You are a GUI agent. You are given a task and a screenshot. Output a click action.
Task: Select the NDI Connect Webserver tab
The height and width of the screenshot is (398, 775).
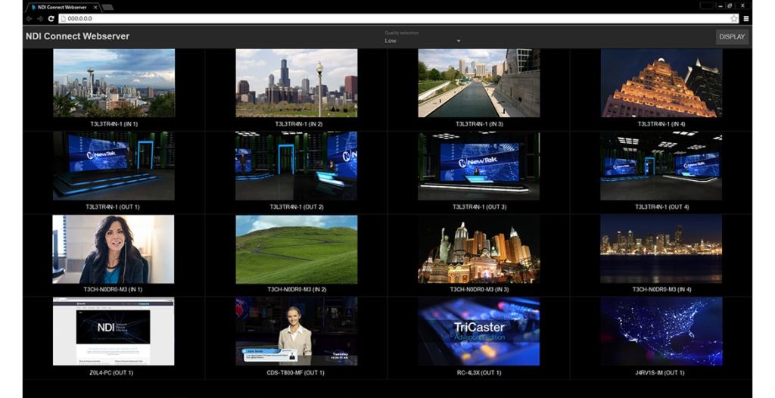61,7
